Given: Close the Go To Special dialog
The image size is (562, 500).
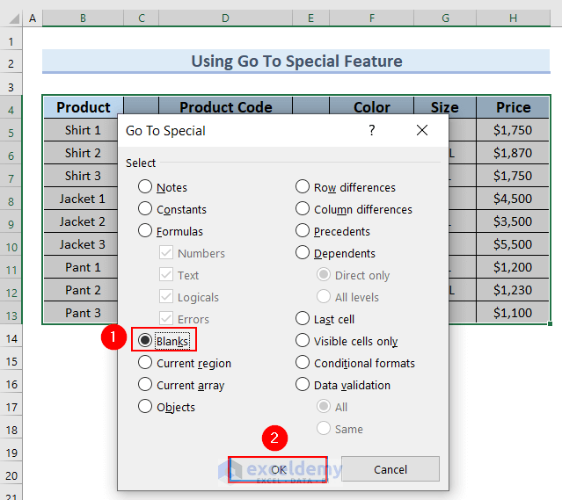Looking at the screenshot, I should point(422,130).
